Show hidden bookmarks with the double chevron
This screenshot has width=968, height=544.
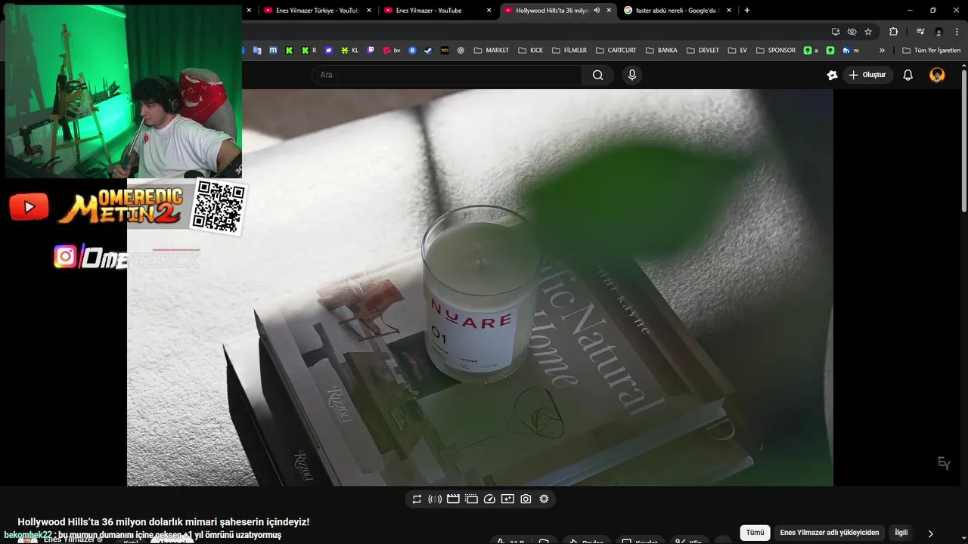882,51
